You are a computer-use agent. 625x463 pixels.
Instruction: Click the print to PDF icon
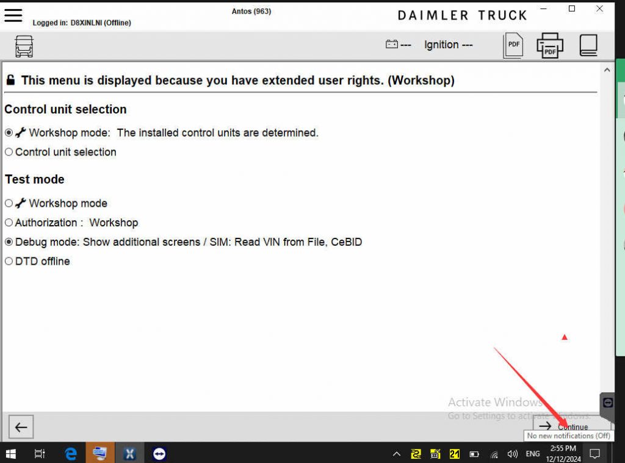point(550,45)
